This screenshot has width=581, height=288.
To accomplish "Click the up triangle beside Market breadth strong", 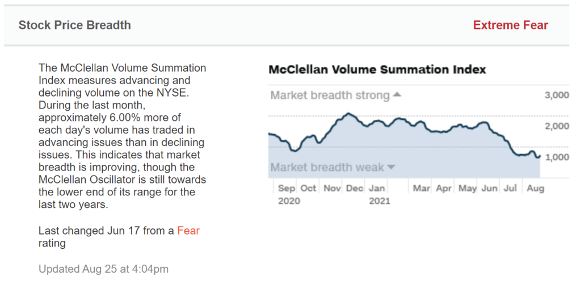I will (397, 95).
